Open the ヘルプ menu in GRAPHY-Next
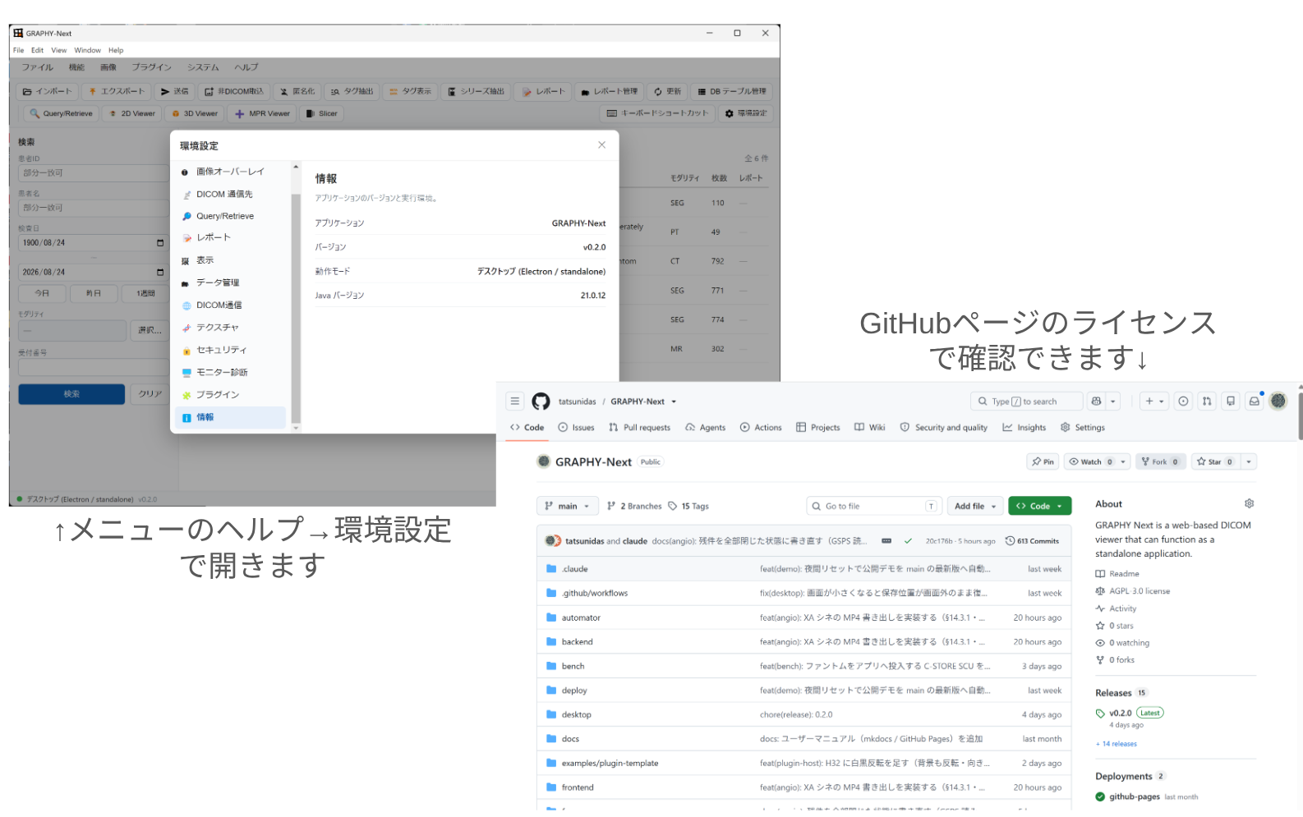This screenshot has height=817, width=1303. pyautogui.click(x=246, y=67)
